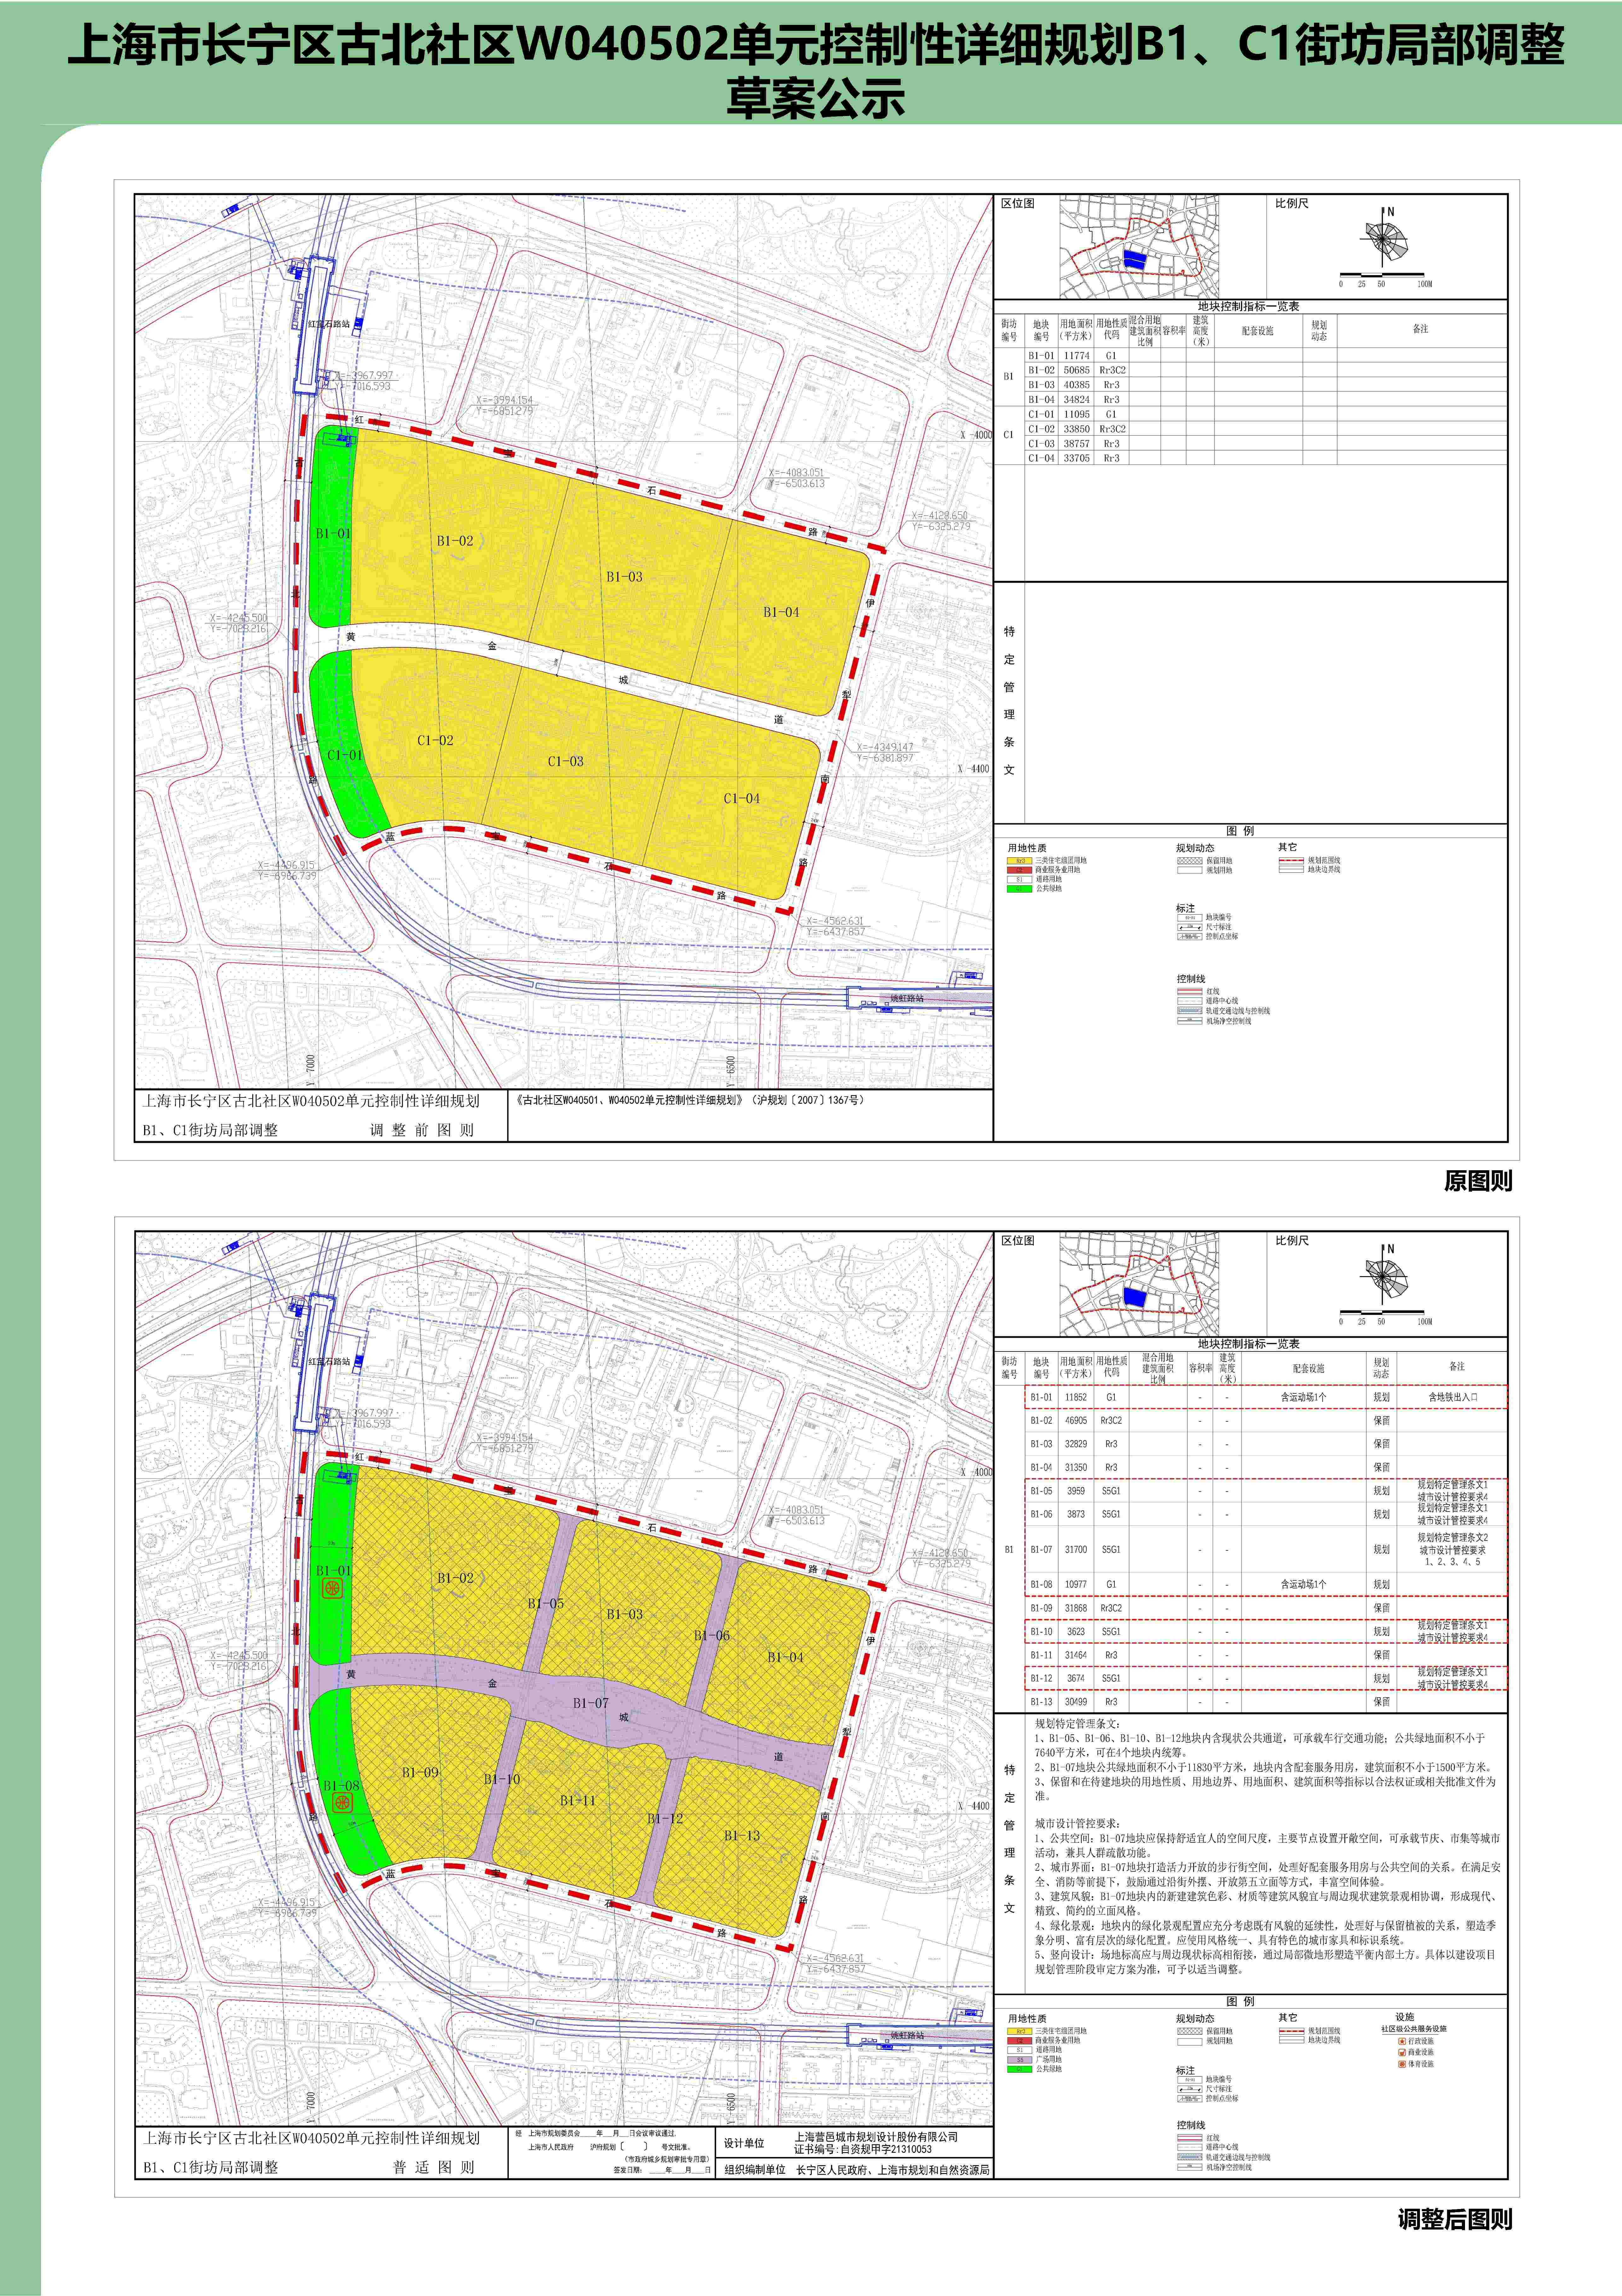The width and height of the screenshot is (1622, 2296).
Task: Click the table cell with area 10977
Action: [1076, 1584]
